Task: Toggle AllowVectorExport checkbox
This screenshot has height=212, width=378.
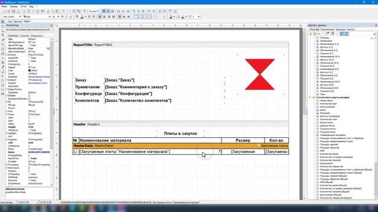Action: [30, 51]
